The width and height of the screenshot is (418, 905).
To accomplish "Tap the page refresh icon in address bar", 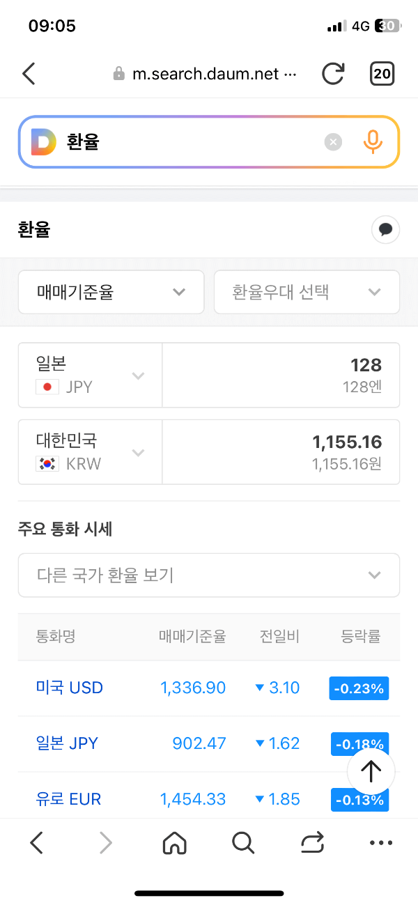I will pos(333,73).
